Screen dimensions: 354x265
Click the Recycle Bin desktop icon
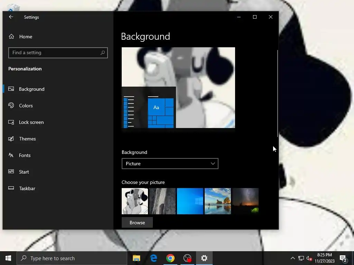tap(13, 8)
